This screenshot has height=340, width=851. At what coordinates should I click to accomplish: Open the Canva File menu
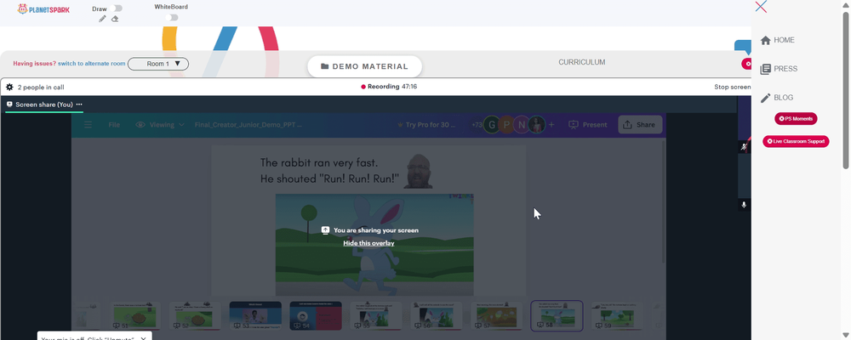(114, 125)
